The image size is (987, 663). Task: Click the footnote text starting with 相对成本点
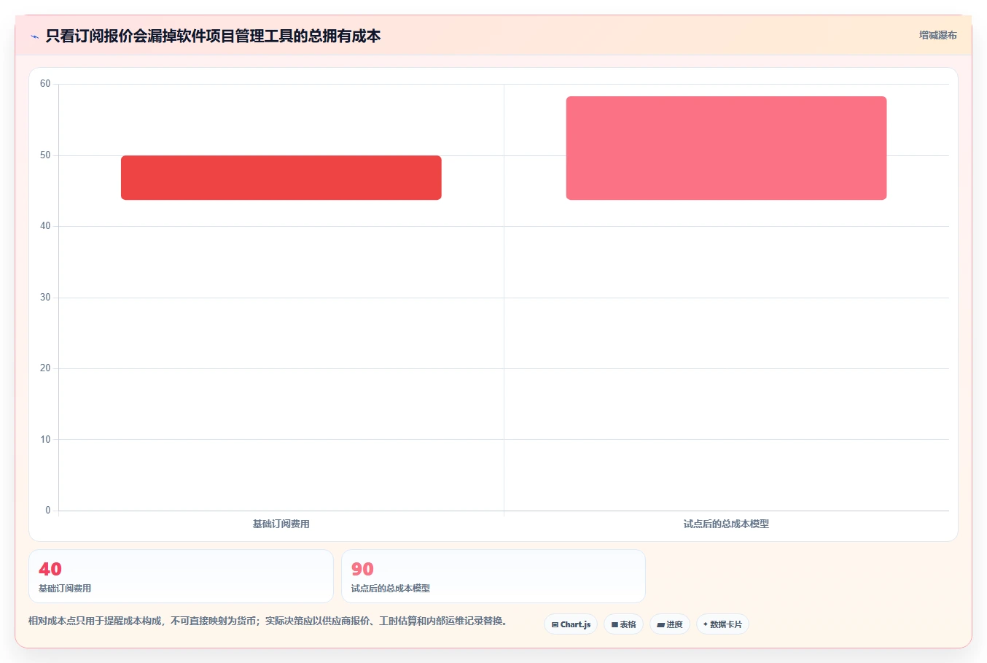tap(268, 621)
